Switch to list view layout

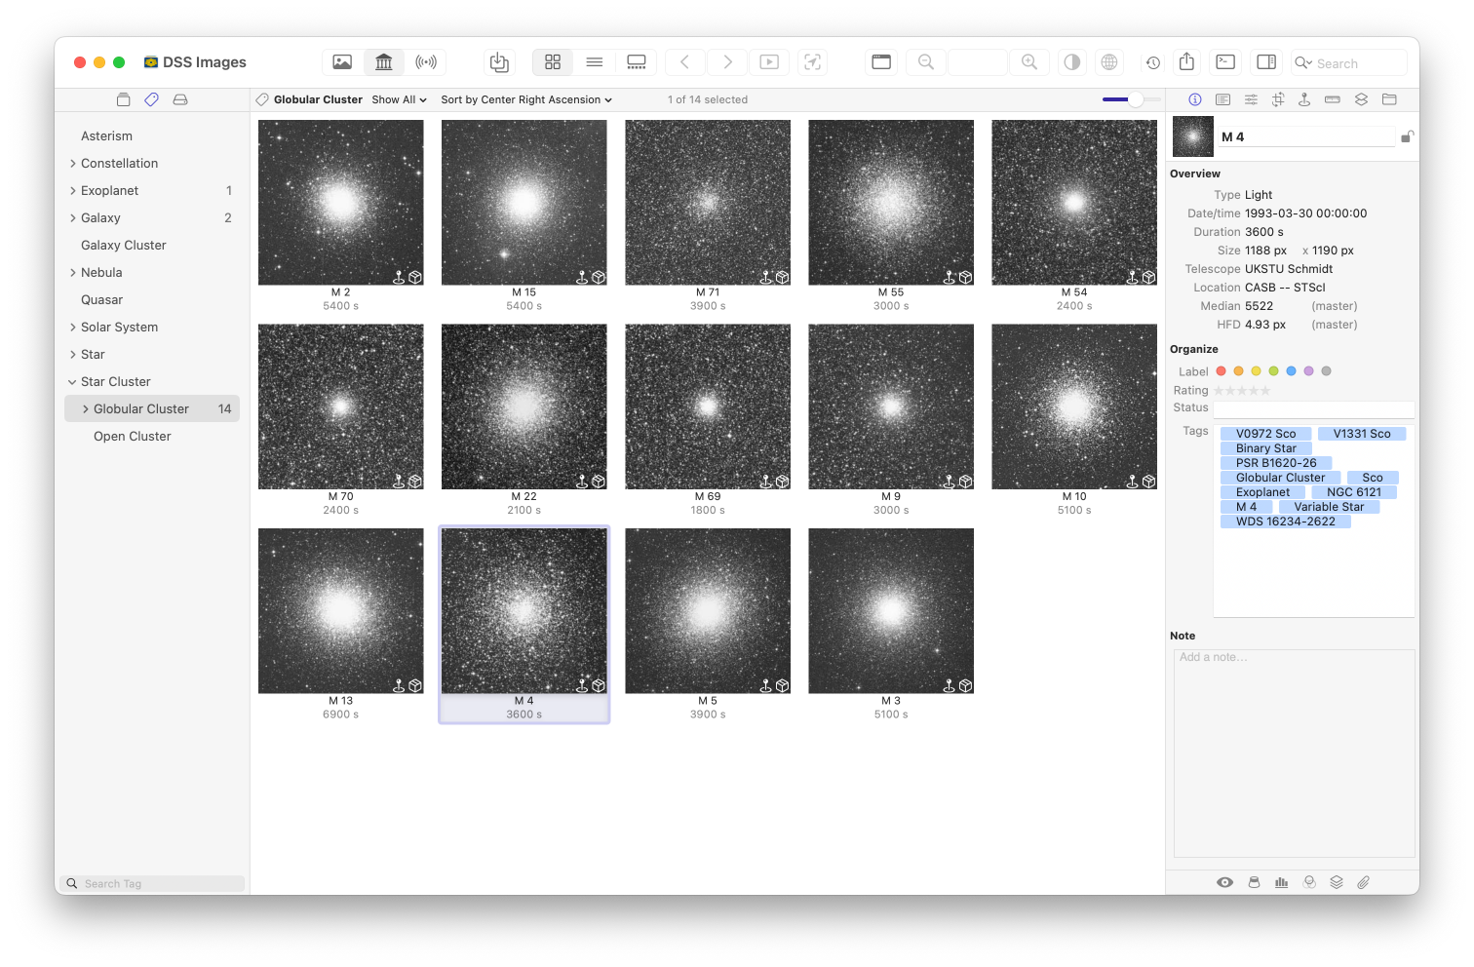pos(594,62)
